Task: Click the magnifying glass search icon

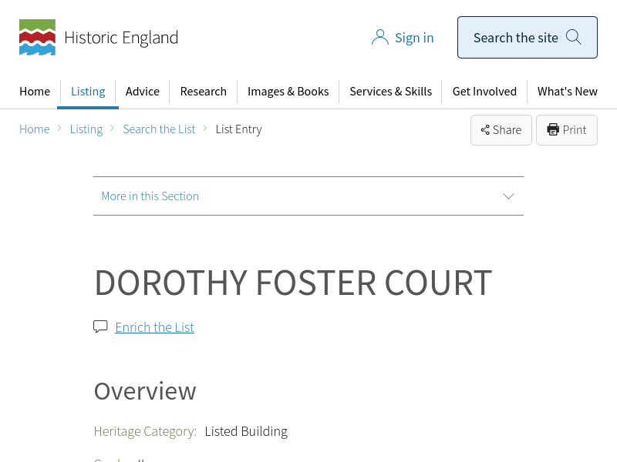Action: click(574, 37)
